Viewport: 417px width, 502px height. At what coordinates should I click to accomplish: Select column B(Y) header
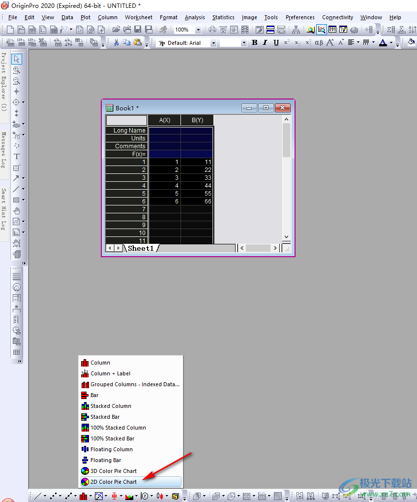click(x=197, y=120)
